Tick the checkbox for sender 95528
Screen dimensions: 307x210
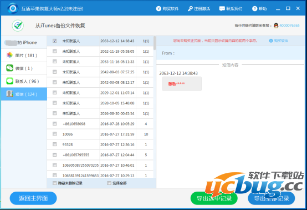click(55, 144)
